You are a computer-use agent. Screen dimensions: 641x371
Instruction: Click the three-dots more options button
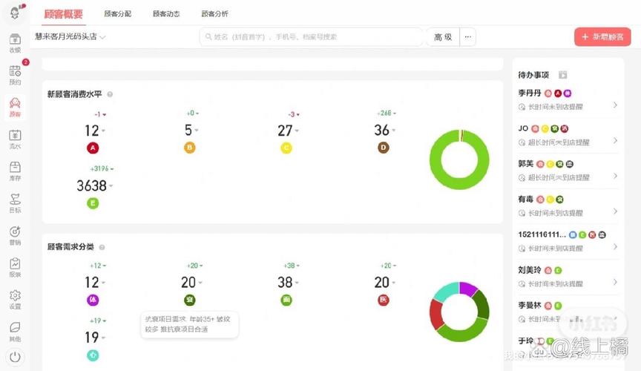pos(467,37)
